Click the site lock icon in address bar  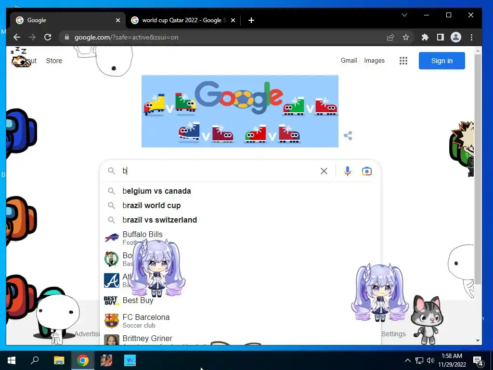tap(66, 37)
